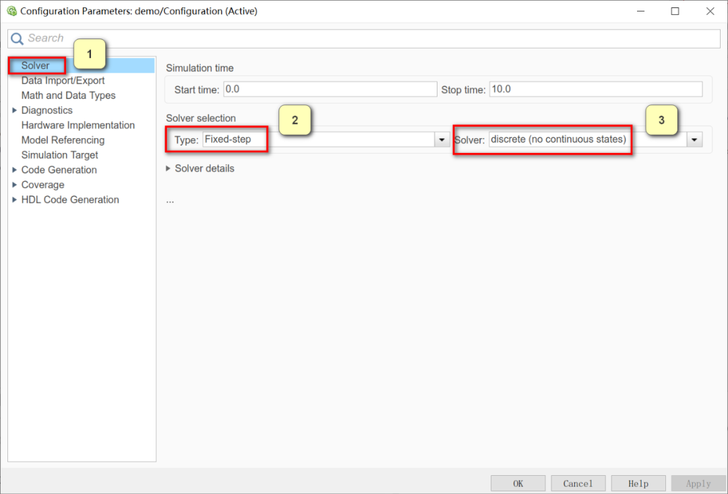Expand the Diagnostics tree node

[x=14, y=111]
